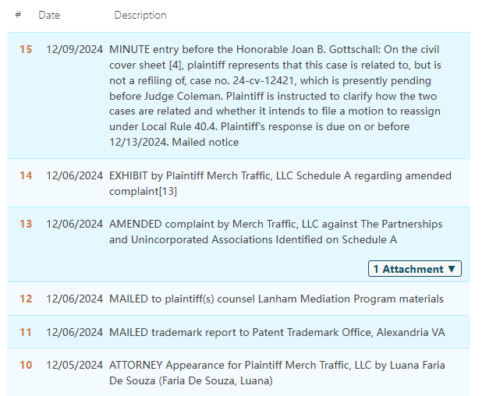Open docket entry number 11
Viewport: 482px width, 396px height.
tap(26, 332)
